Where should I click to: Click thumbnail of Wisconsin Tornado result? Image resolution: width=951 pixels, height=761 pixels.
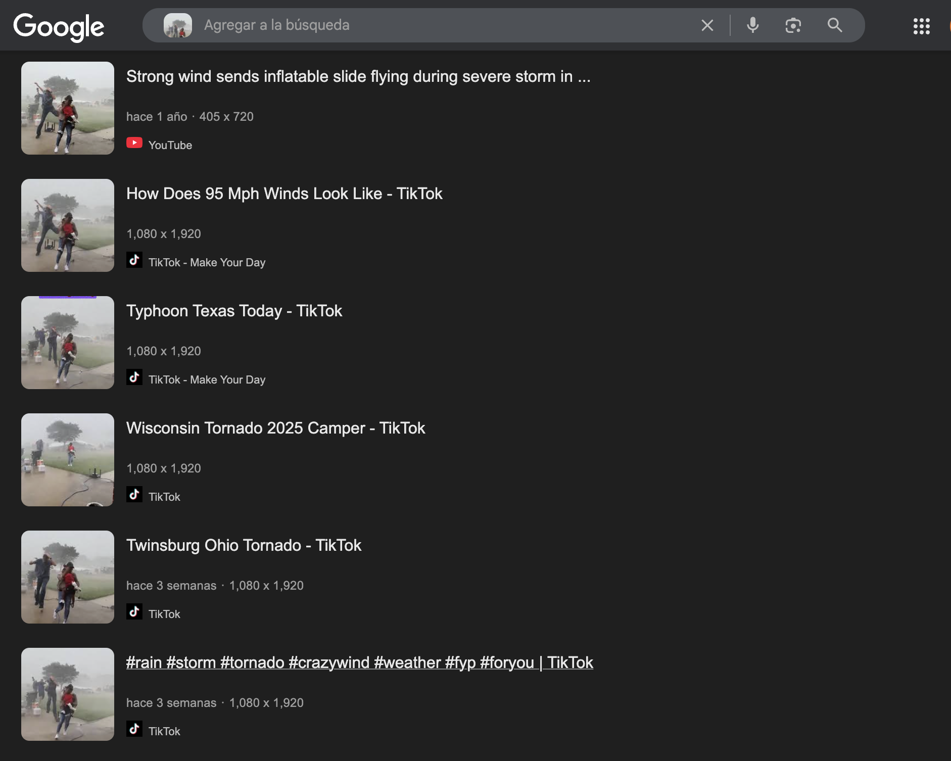click(x=68, y=460)
